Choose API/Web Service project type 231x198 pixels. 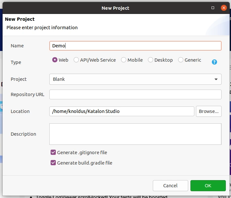click(x=76, y=60)
